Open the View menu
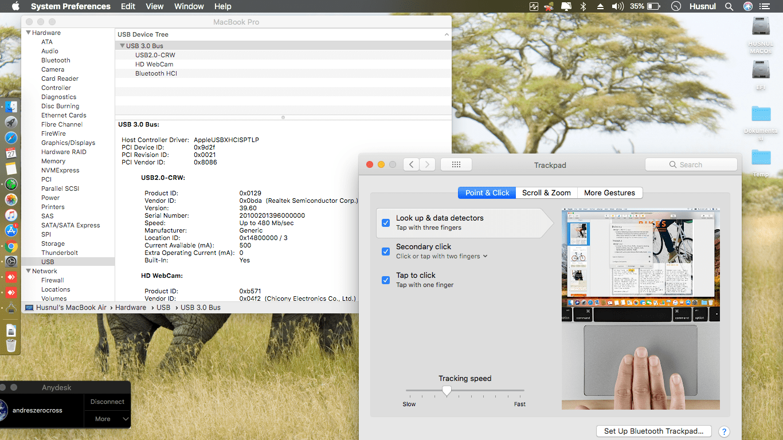This screenshot has height=440, width=783. click(x=155, y=6)
